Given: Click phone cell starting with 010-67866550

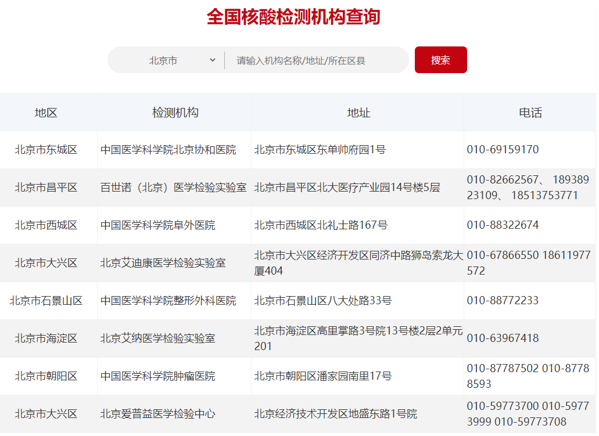Looking at the screenshot, I should point(529,263).
